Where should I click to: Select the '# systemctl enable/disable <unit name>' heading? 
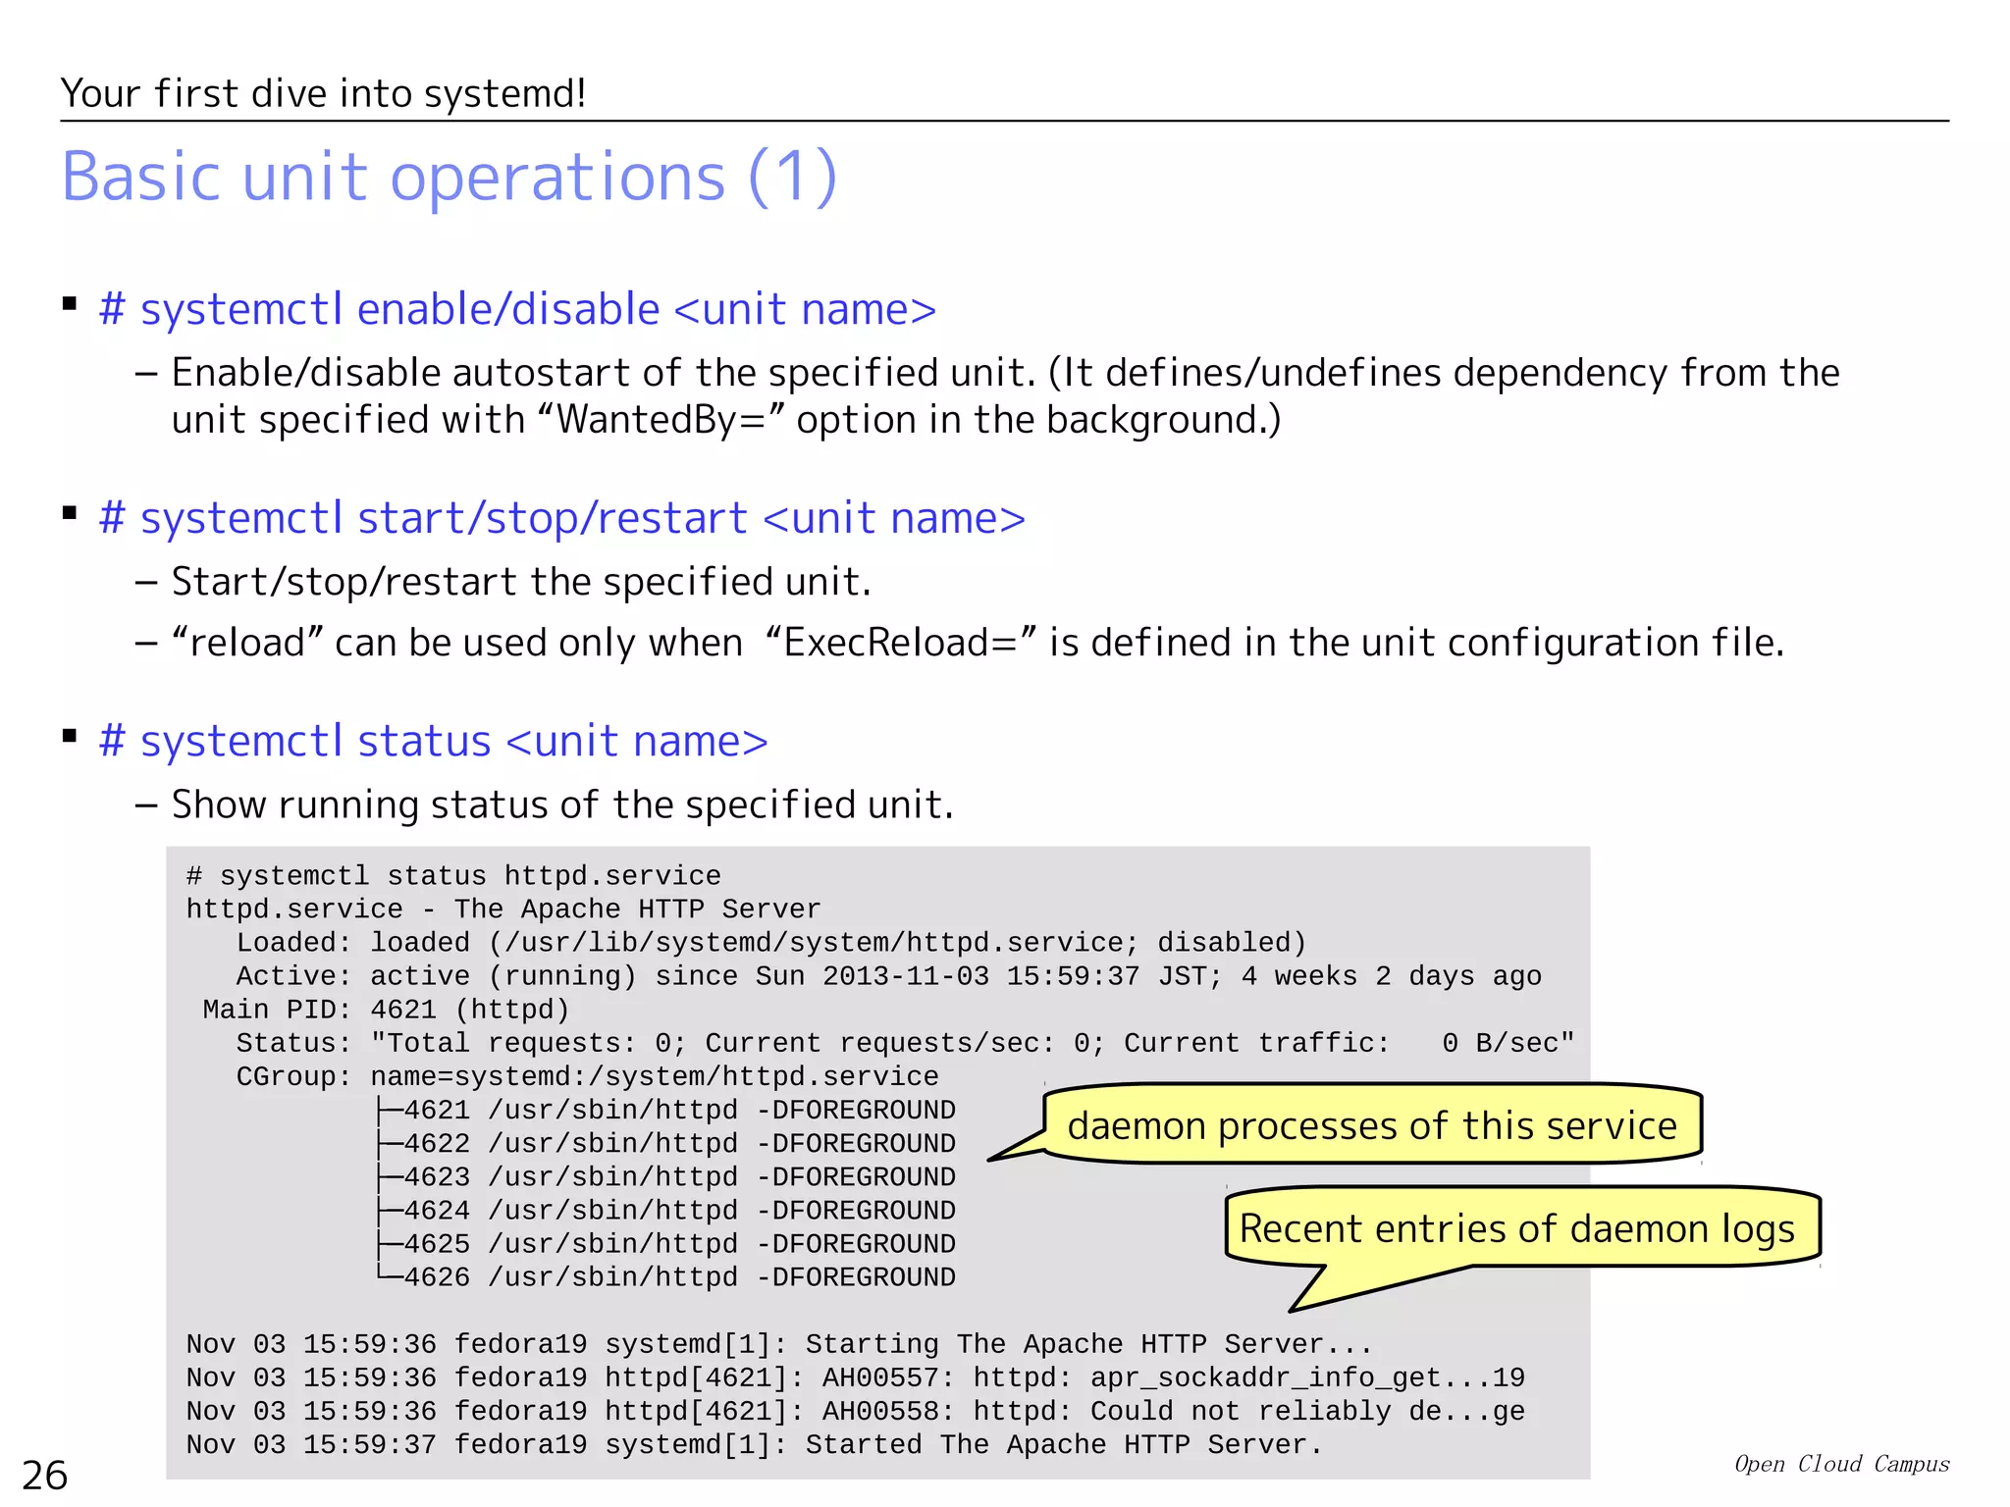(517, 309)
